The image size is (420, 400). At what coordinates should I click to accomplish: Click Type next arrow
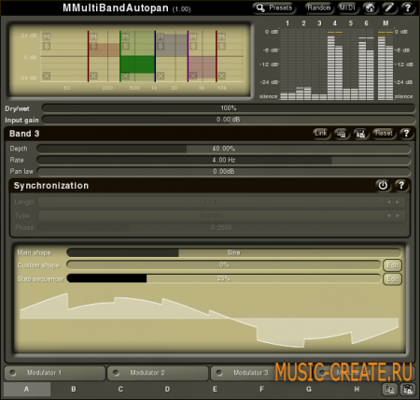point(398,216)
